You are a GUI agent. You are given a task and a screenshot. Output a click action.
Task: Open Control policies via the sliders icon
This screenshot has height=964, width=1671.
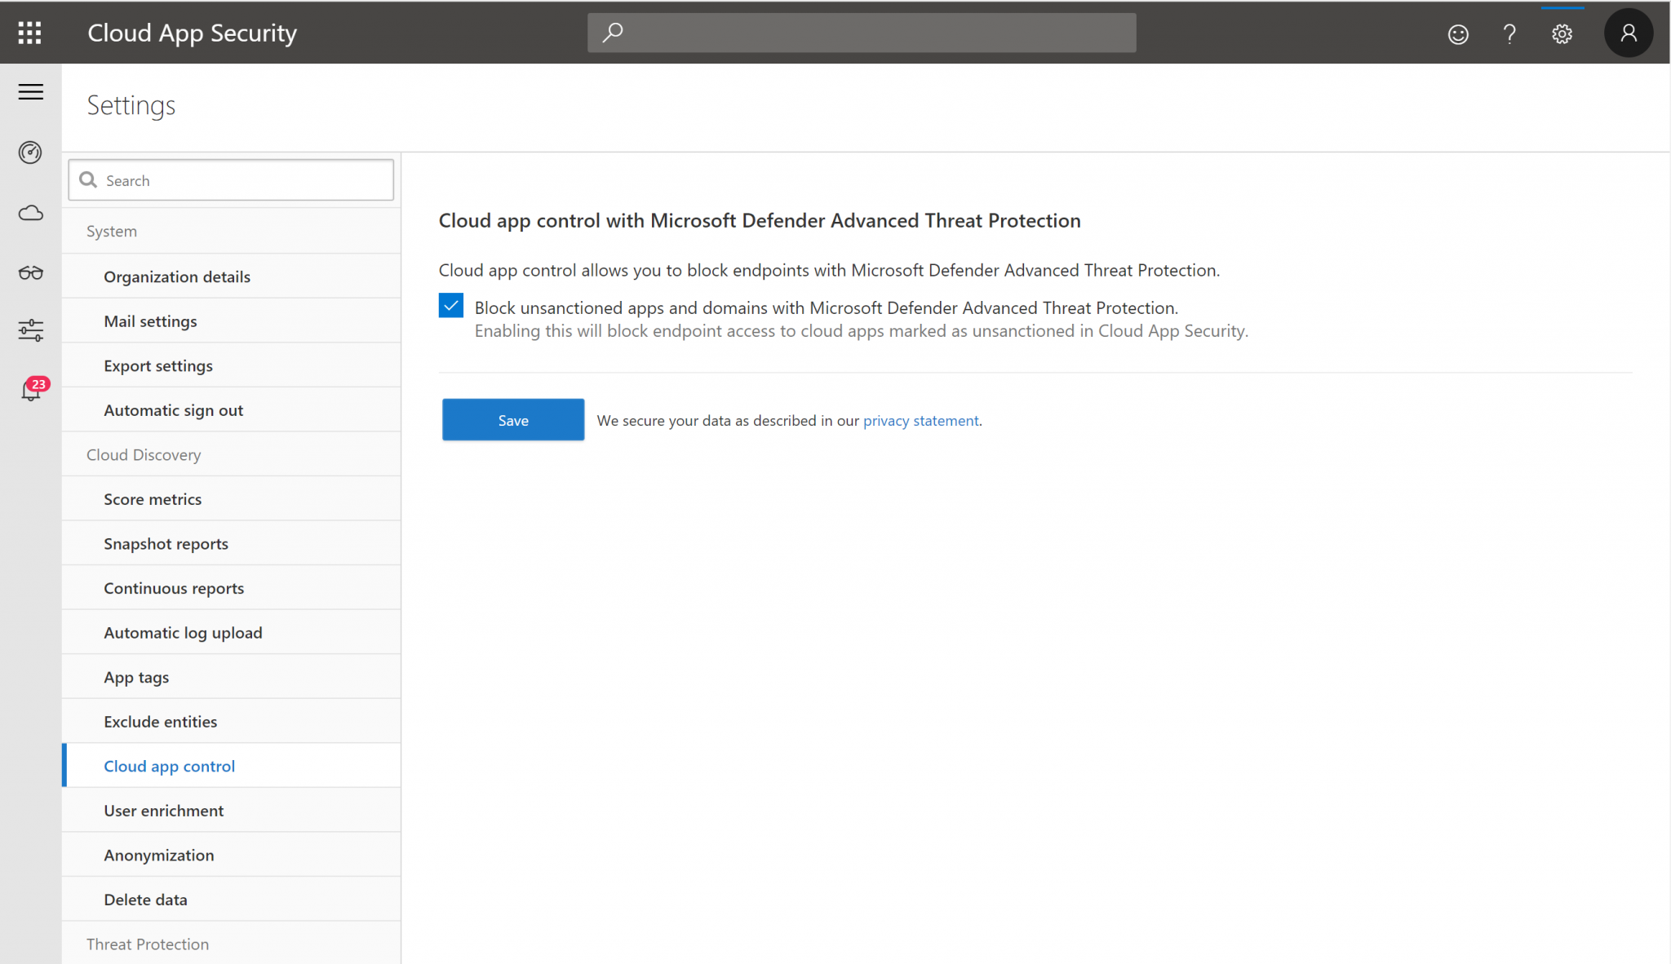click(x=30, y=329)
